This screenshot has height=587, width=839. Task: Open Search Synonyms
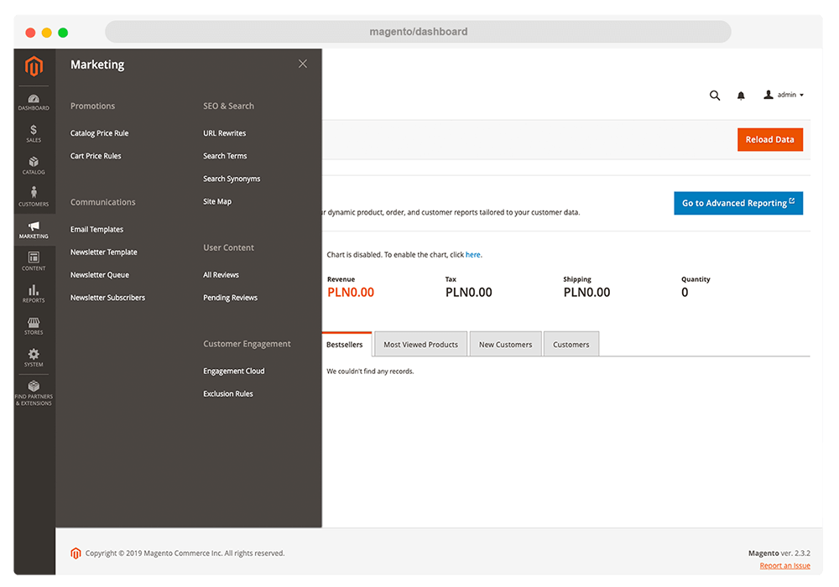click(x=232, y=179)
